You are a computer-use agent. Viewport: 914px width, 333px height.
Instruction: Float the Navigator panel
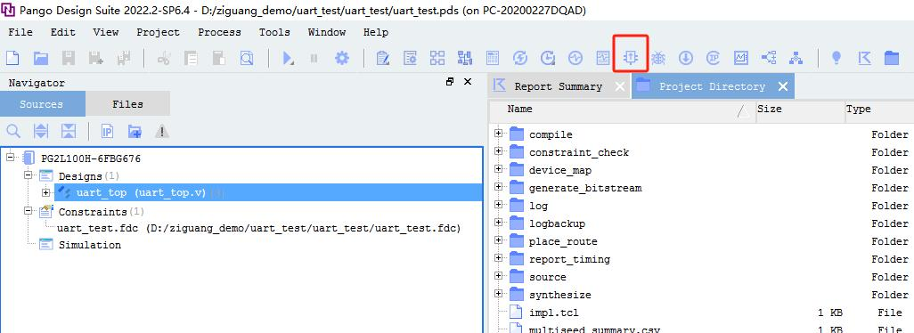[449, 82]
